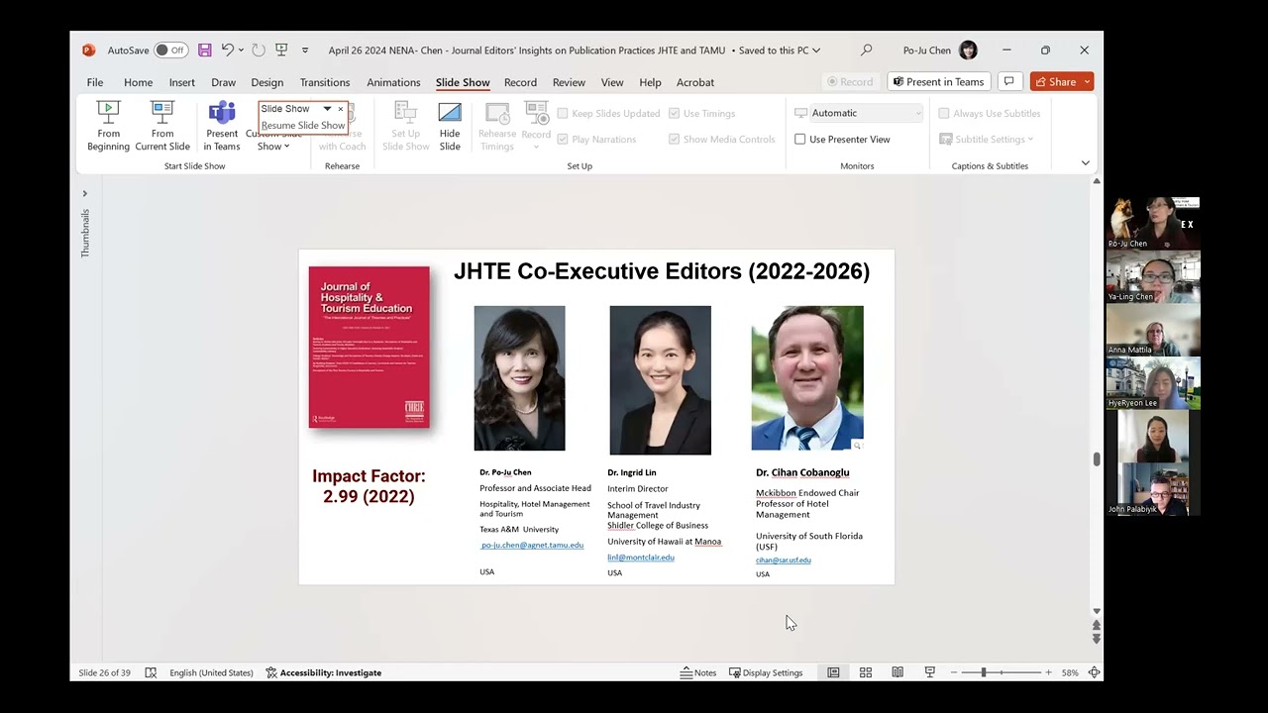The width and height of the screenshot is (1268, 713).
Task: Open the Share dropdown arrow
Action: tap(1087, 81)
